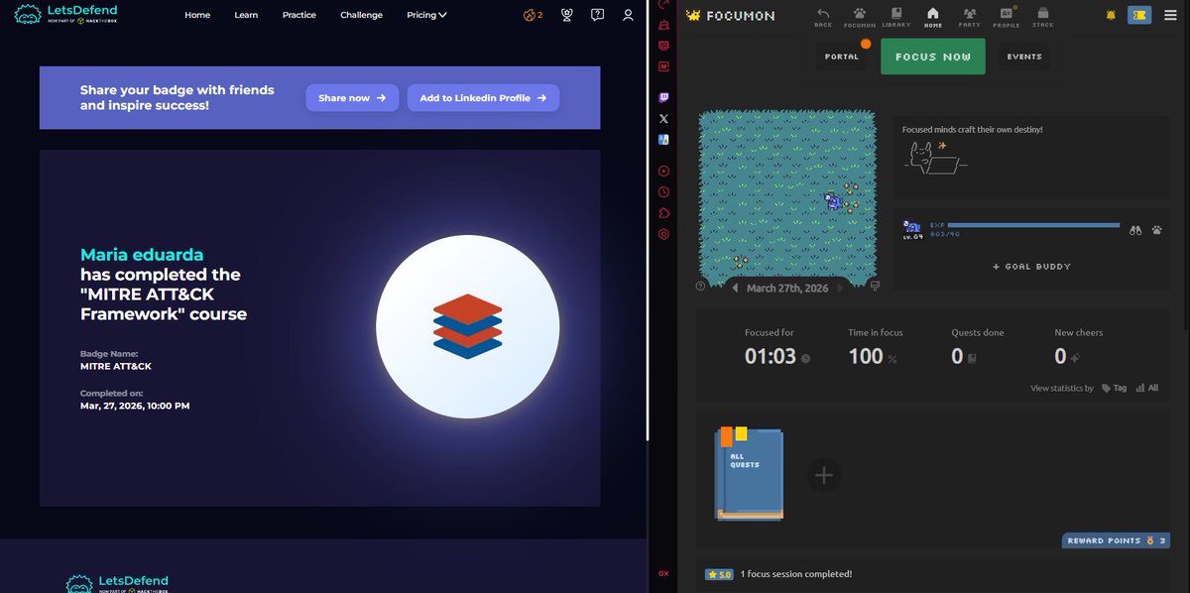Screen dimensions: 1190x593
Task: Open LetsDefend logo home in top bar
Action: tap(65, 14)
